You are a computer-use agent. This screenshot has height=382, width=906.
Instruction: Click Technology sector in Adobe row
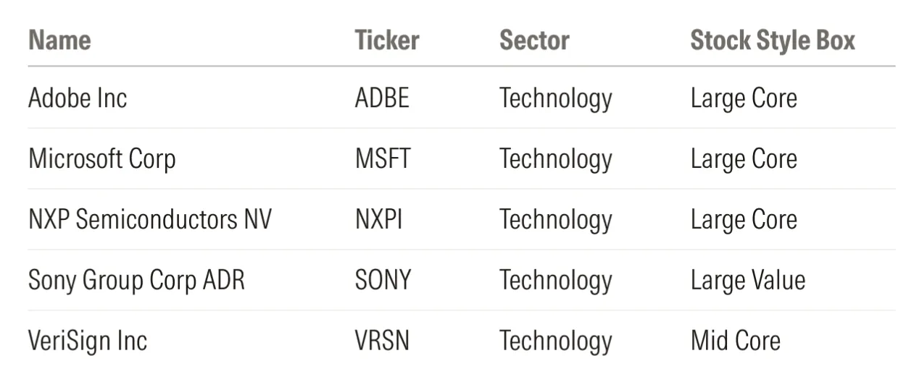point(555,98)
